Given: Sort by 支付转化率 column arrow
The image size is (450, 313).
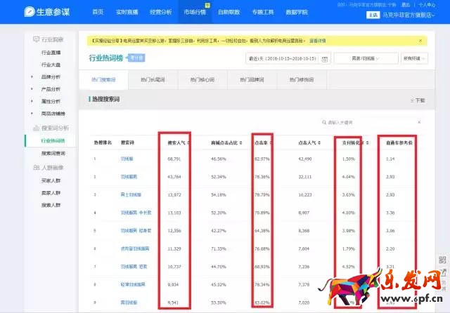Looking at the screenshot, I should (367, 142).
